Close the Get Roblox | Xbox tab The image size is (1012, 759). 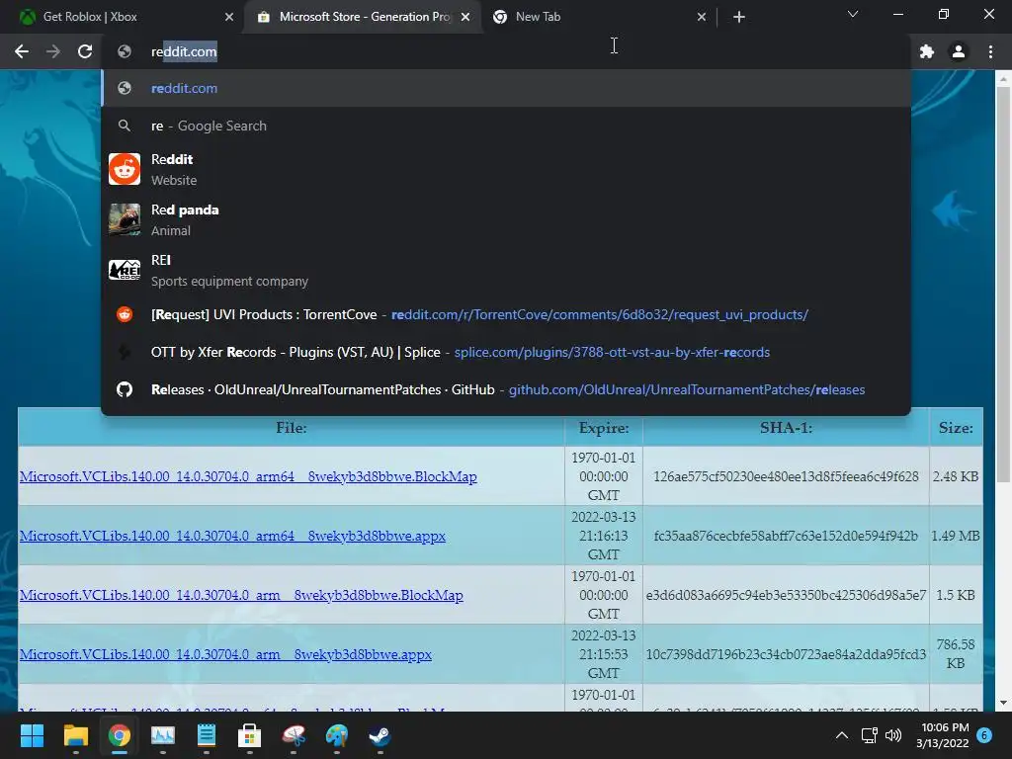coord(229,18)
